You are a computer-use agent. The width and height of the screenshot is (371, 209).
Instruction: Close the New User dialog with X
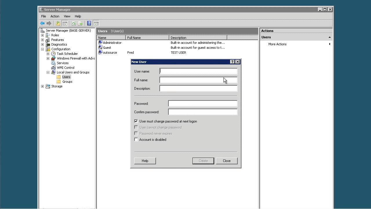[x=237, y=62]
